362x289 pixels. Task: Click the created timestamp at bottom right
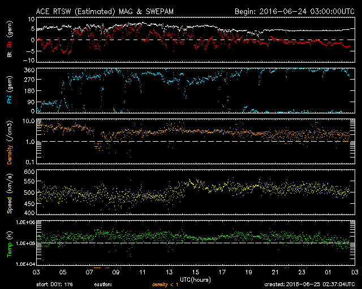[x=307, y=284]
